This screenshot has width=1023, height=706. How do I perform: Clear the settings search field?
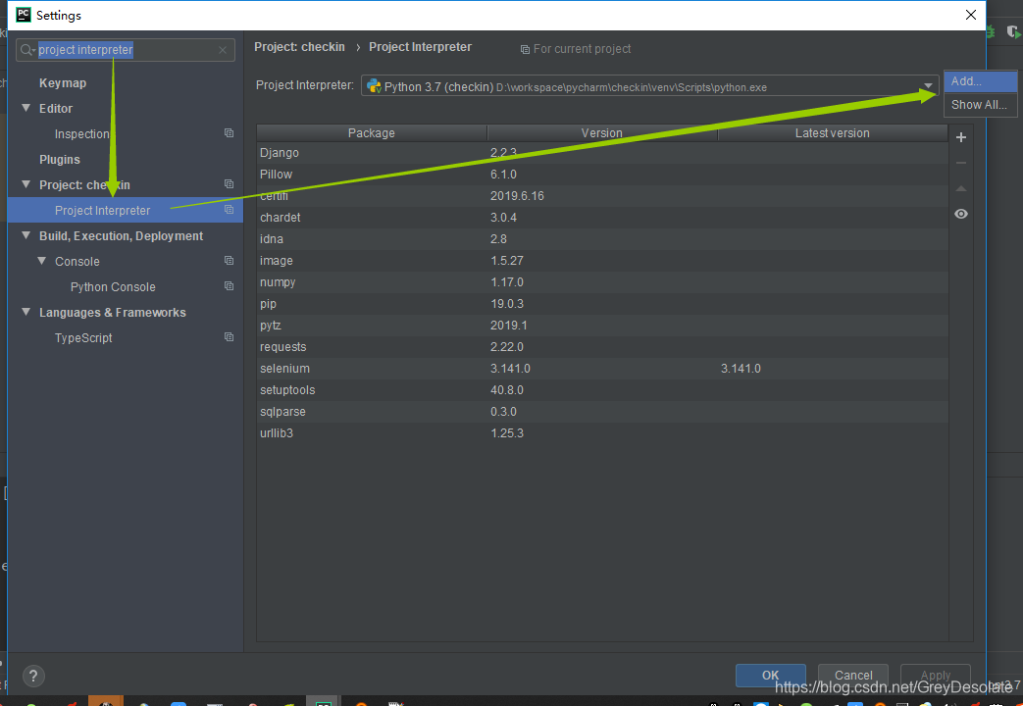[223, 50]
